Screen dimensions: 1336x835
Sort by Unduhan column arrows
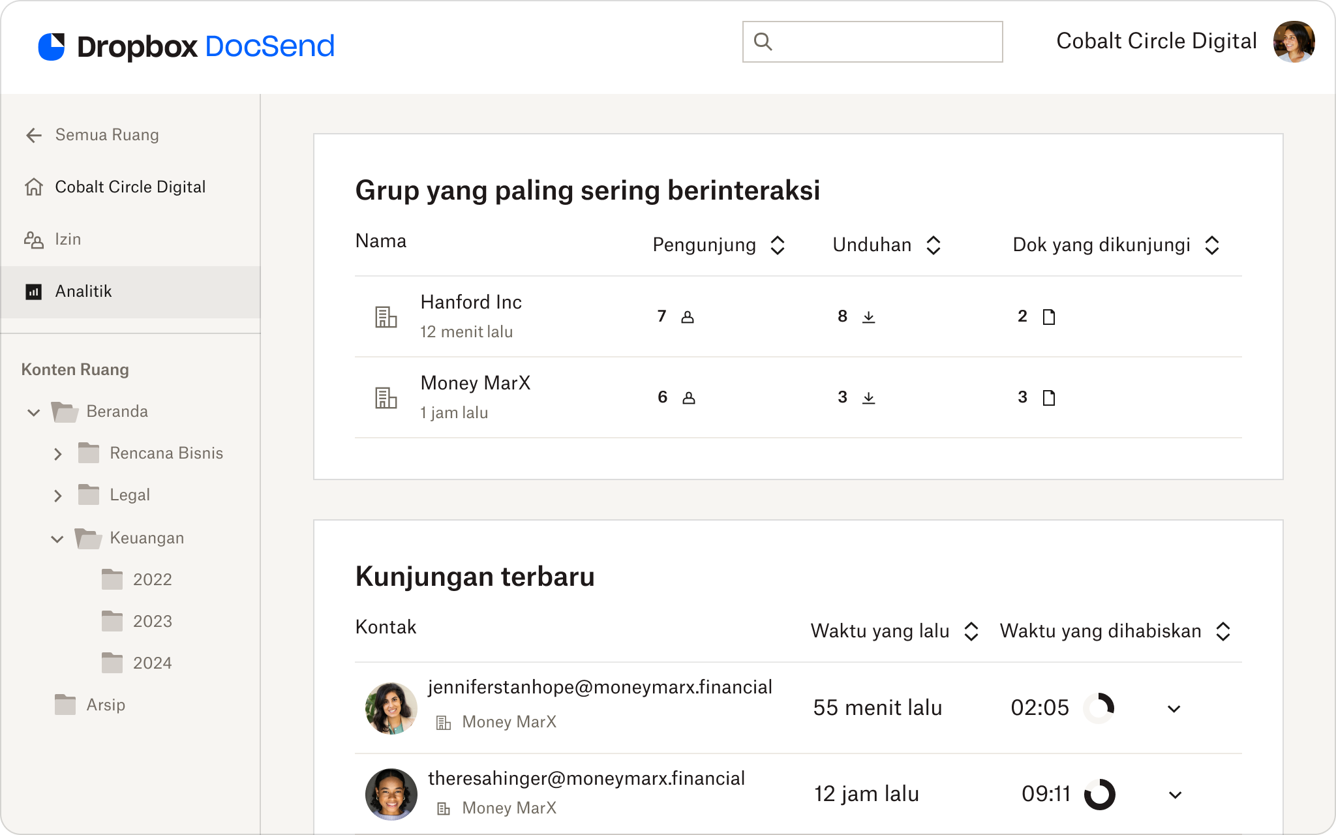point(934,245)
